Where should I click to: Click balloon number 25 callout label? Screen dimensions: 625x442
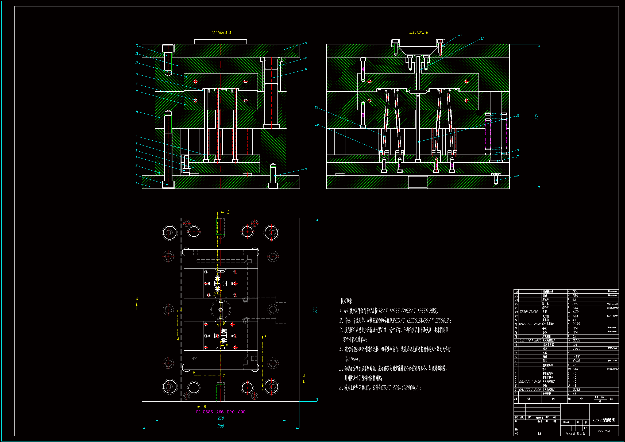click(316, 108)
